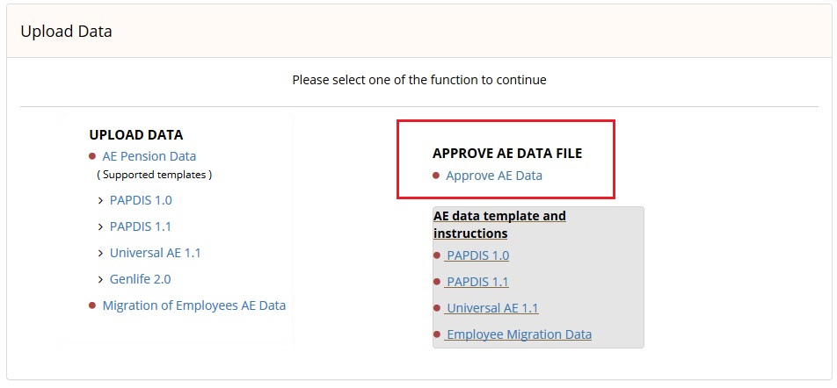Click the bullet beside Employee Migration Data
Image resolution: width=837 pixels, height=388 pixels.
click(437, 334)
